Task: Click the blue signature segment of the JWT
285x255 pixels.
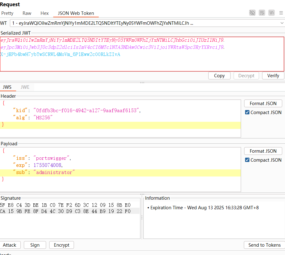Action: 60,54
